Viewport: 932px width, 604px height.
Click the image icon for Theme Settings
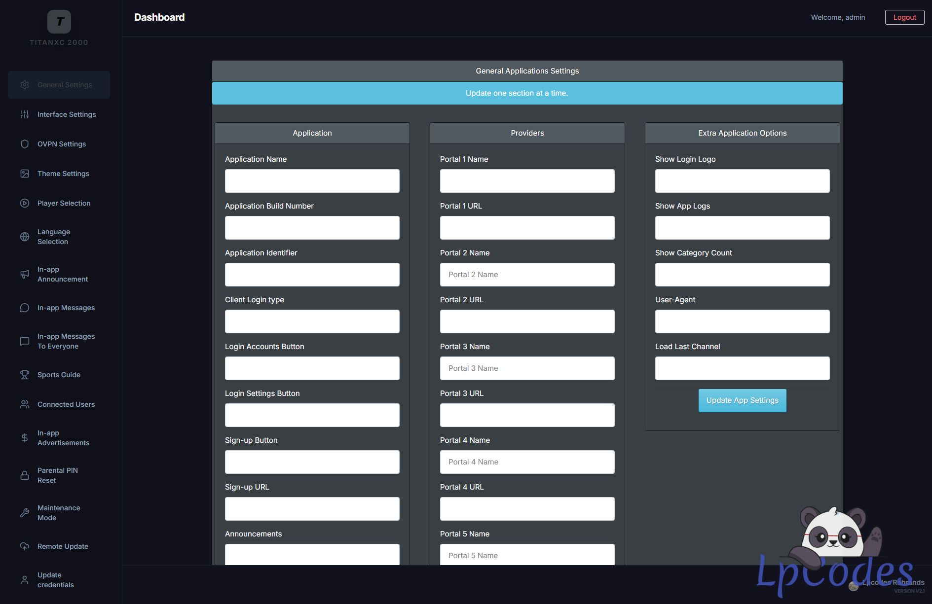25,174
